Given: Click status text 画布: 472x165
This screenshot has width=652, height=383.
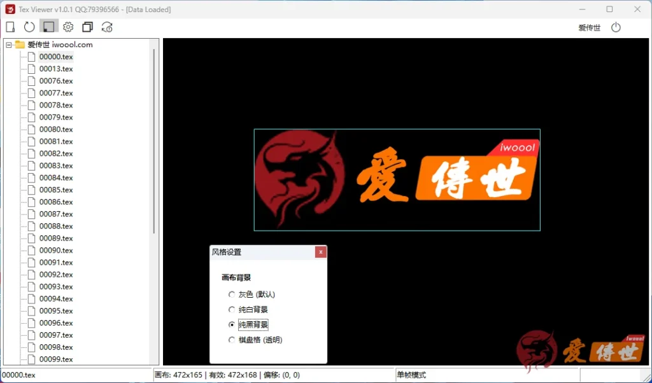Looking at the screenshot, I should (178, 375).
